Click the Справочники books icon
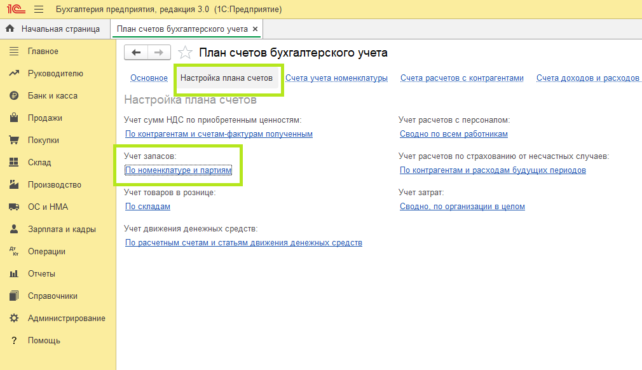 (x=14, y=296)
